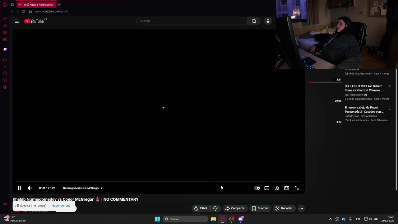Click the Windows taskbar Buscar box
The image size is (398, 224).
point(185,219)
